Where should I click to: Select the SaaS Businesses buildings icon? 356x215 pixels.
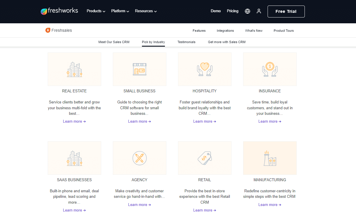pos(74,158)
